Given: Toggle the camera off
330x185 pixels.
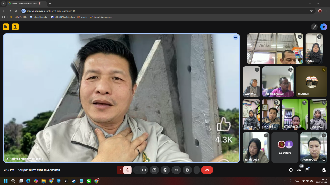Looking at the screenshot, I should coord(144,170).
